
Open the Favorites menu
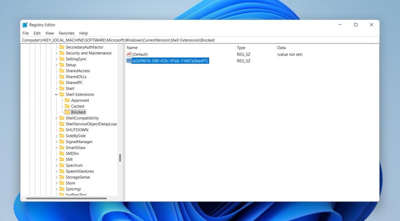pos(66,33)
